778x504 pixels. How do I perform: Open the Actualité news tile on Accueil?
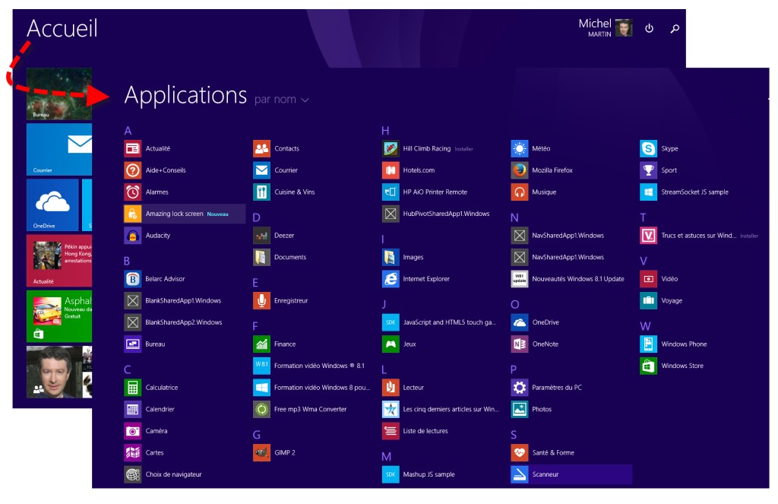pyautogui.click(x=59, y=261)
